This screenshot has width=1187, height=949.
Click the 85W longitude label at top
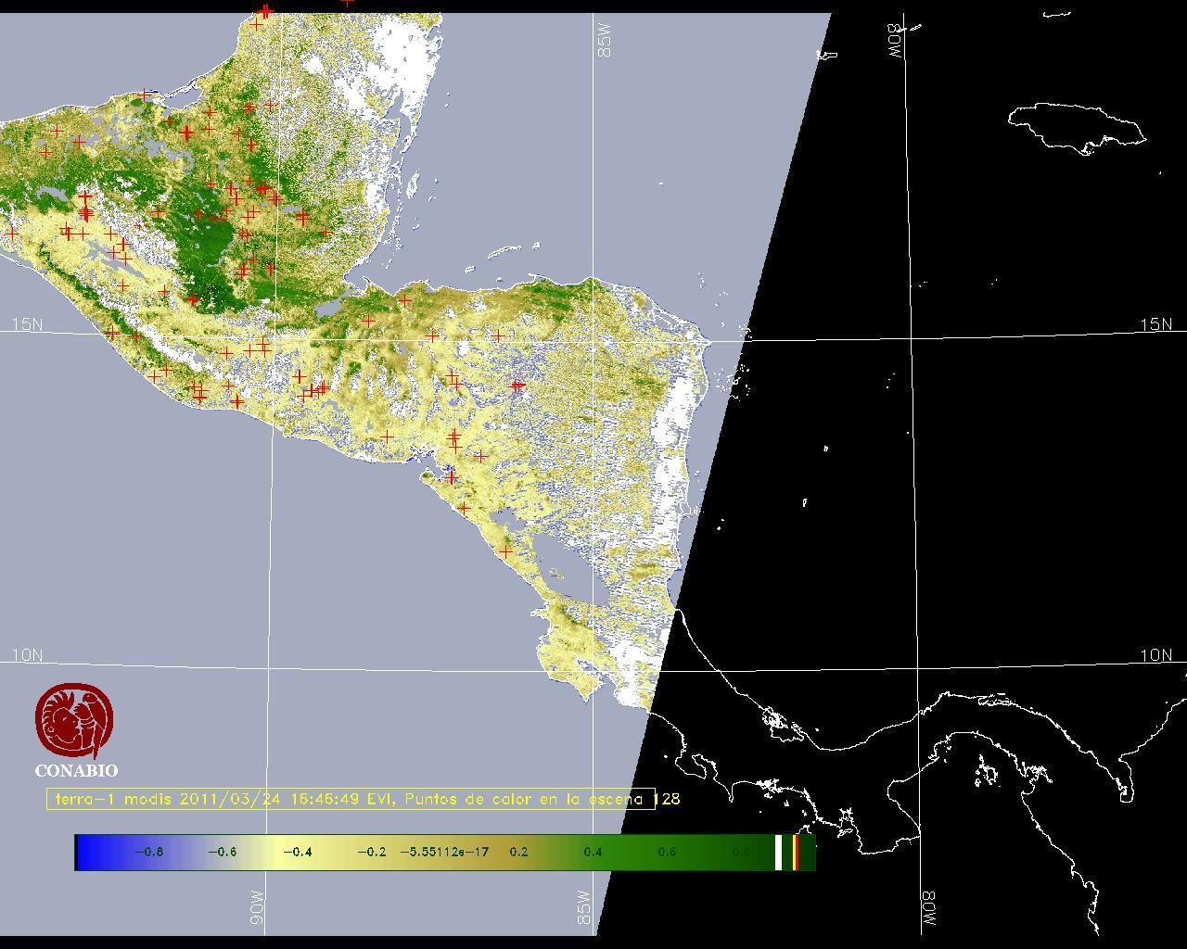click(606, 41)
